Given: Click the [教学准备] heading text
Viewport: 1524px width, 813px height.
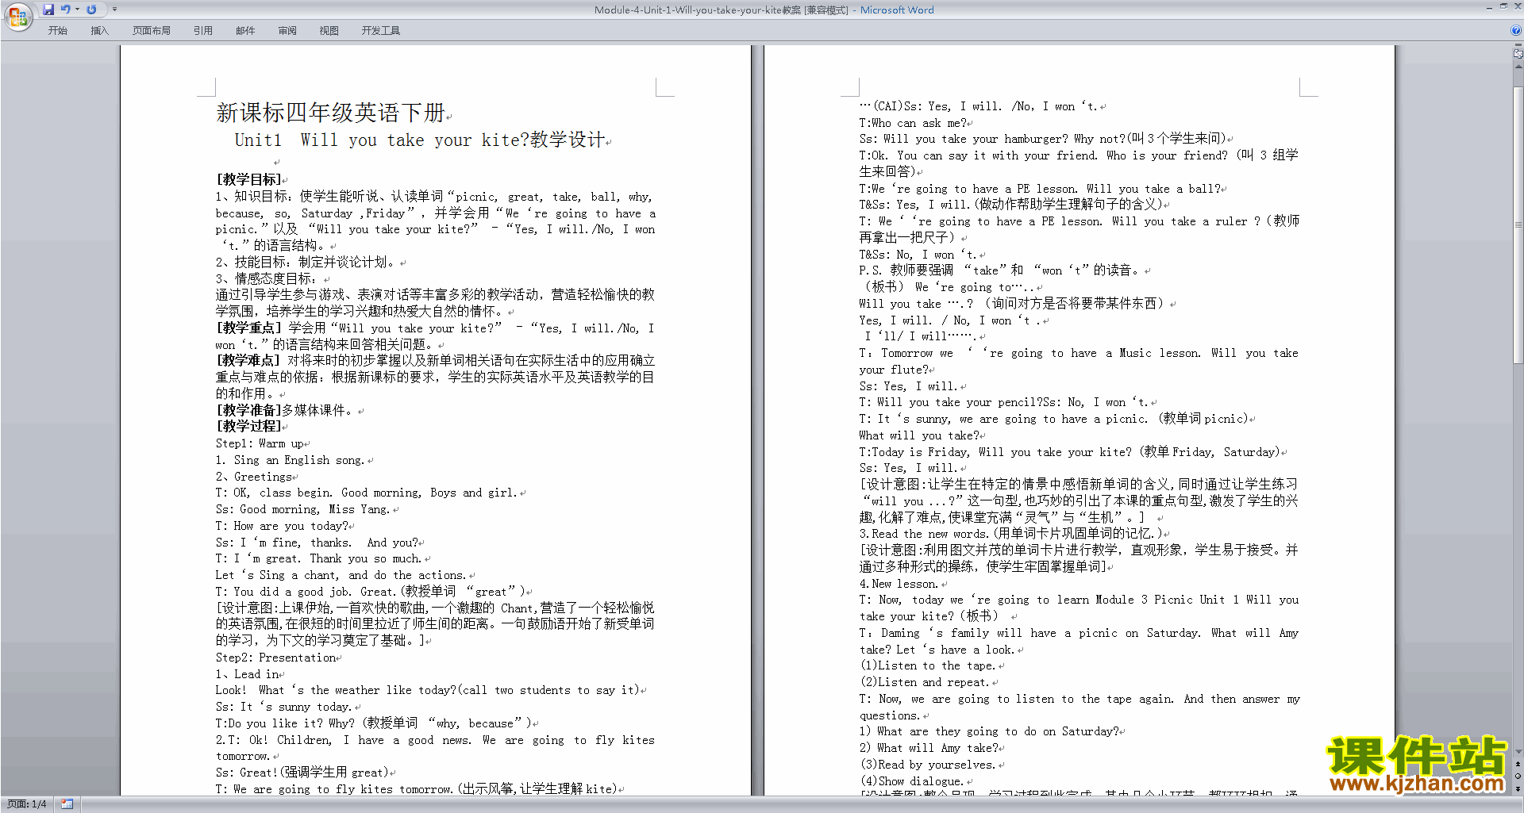Looking at the screenshot, I should (248, 410).
